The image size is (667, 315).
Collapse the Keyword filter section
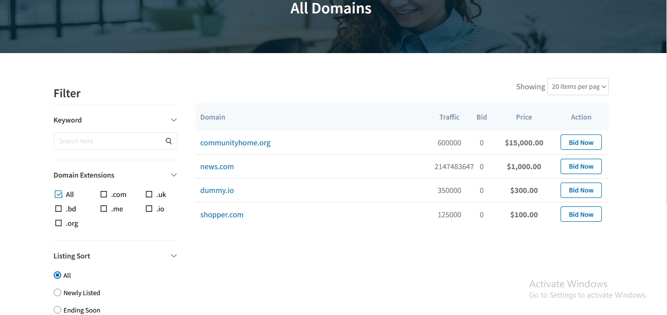point(174,120)
